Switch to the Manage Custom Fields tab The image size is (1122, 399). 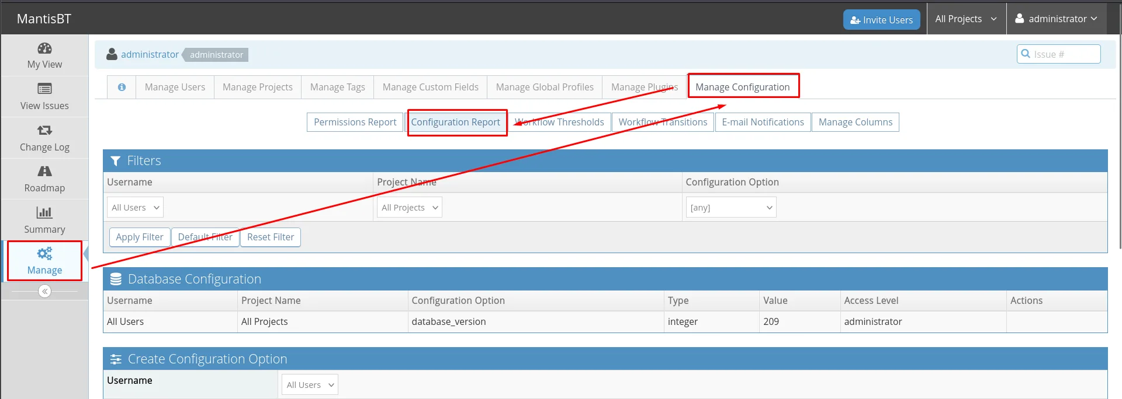431,87
